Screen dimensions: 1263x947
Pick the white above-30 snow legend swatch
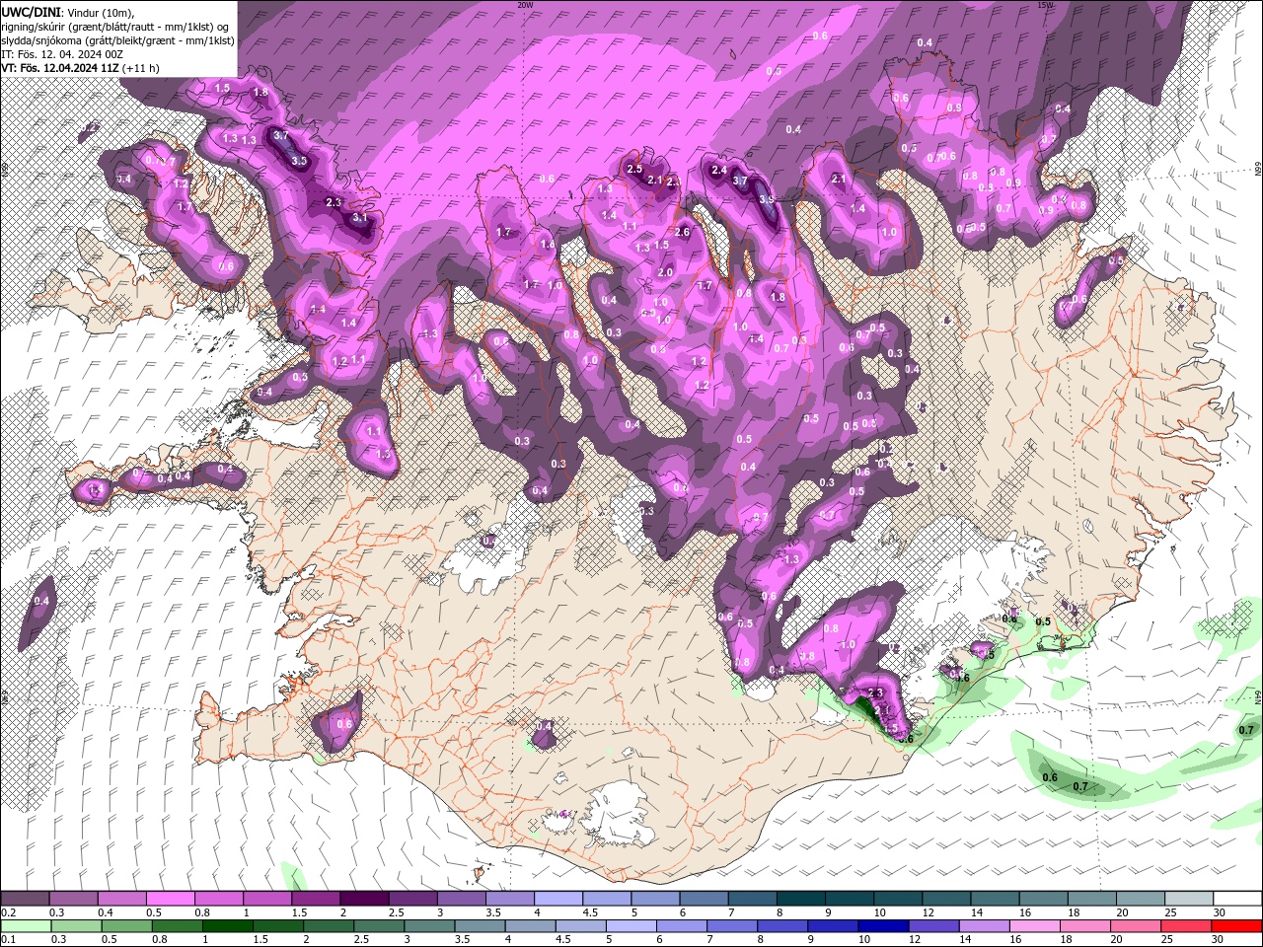click(1237, 899)
